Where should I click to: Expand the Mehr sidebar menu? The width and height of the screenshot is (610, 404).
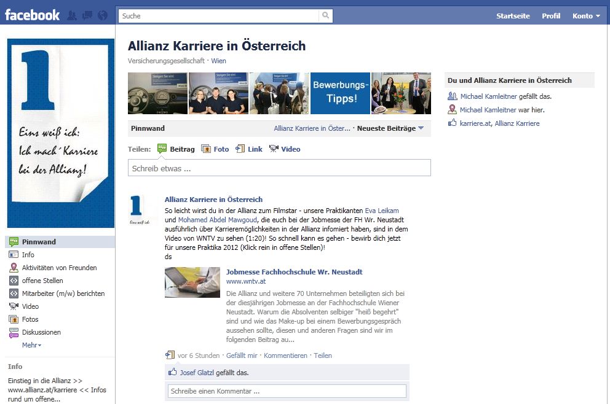click(x=31, y=345)
